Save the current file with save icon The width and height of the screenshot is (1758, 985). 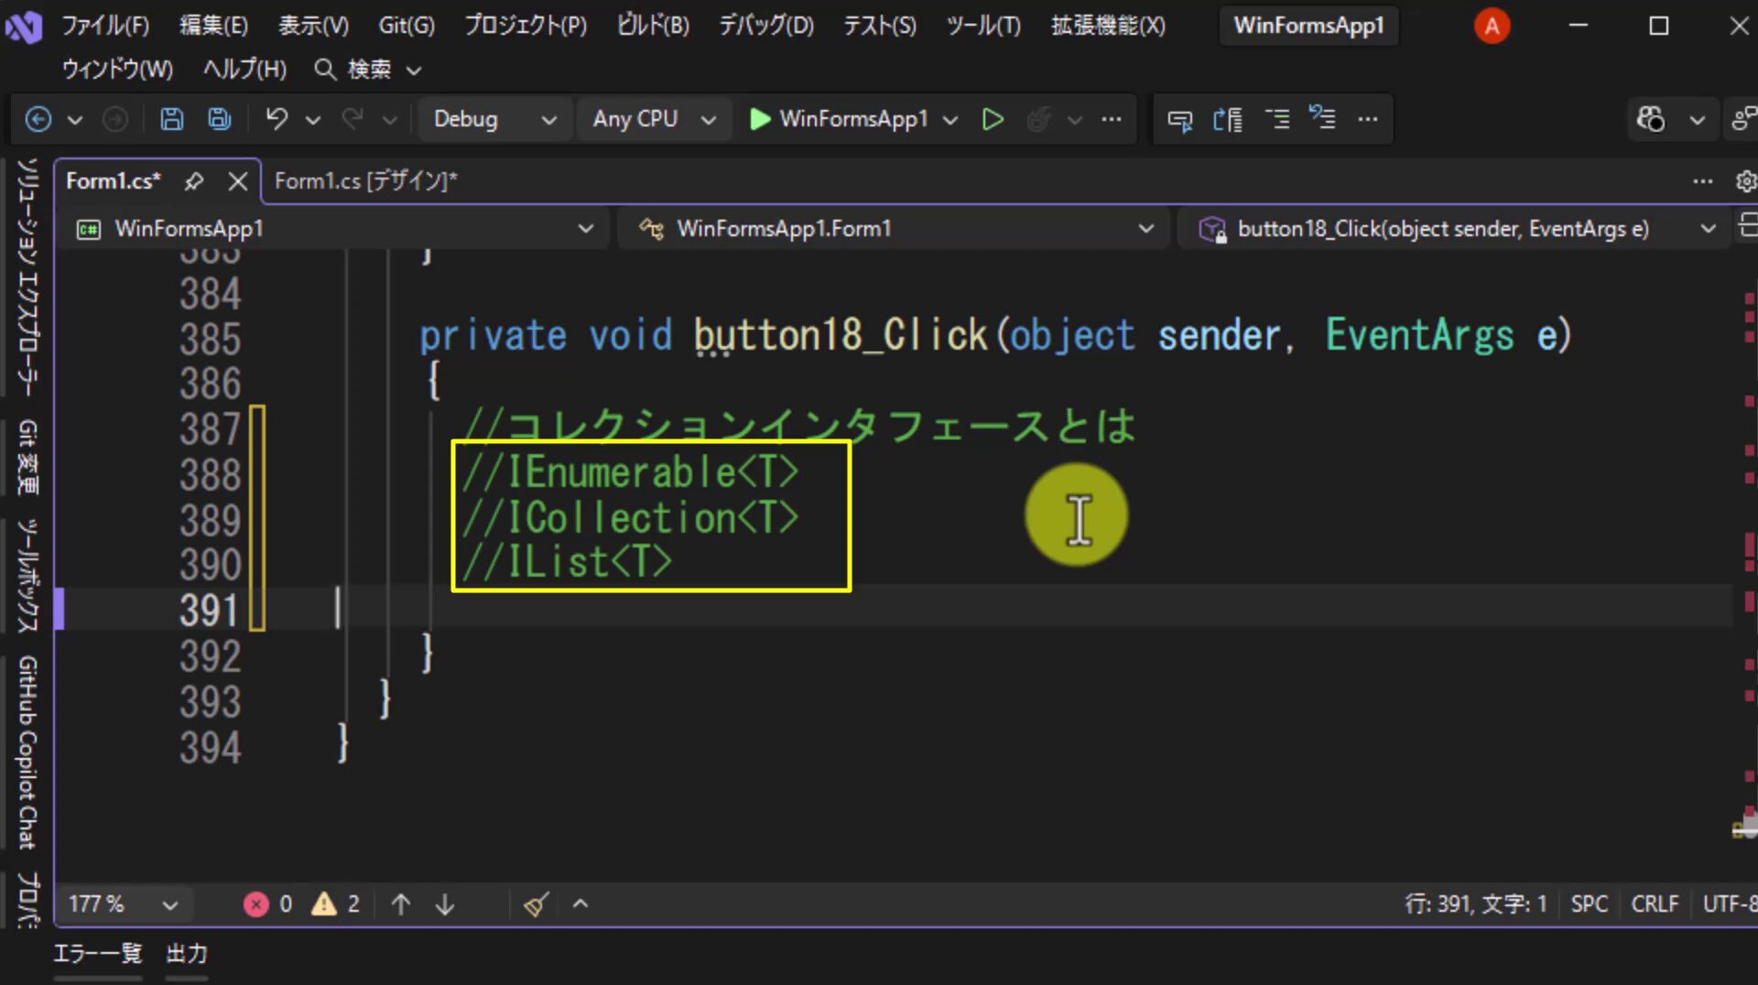(x=171, y=119)
